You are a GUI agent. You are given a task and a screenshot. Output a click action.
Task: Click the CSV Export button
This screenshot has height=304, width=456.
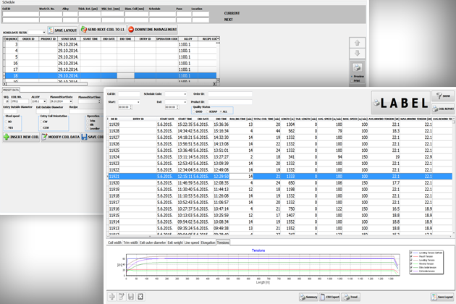pyautogui.click(x=329, y=297)
